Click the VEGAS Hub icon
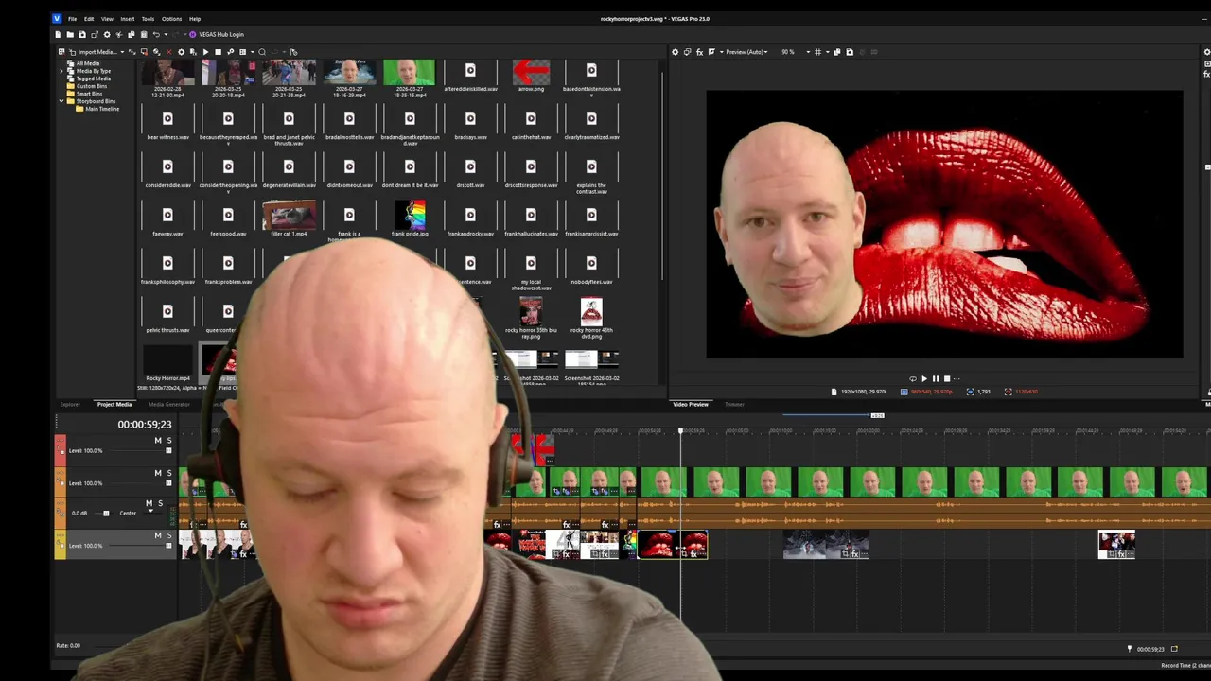 pyautogui.click(x=192, y=34)
